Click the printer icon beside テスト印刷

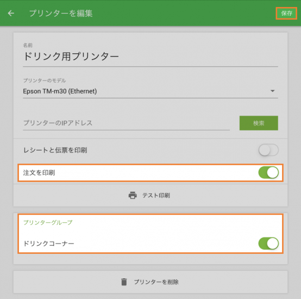coord(133,195)
